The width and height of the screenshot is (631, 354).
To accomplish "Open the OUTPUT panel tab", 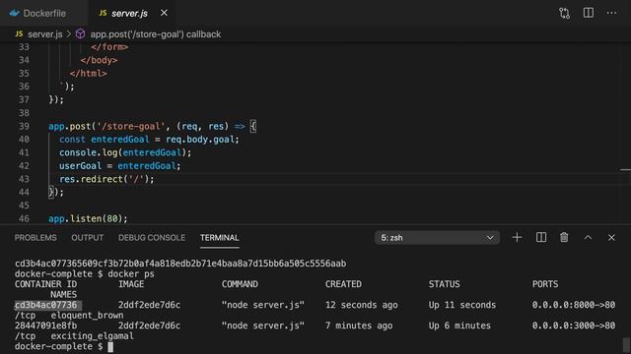I will pyautogui.click(x=88, y=238).
